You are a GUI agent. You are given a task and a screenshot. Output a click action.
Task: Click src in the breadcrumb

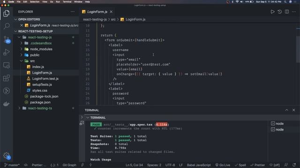coord(113,19)
